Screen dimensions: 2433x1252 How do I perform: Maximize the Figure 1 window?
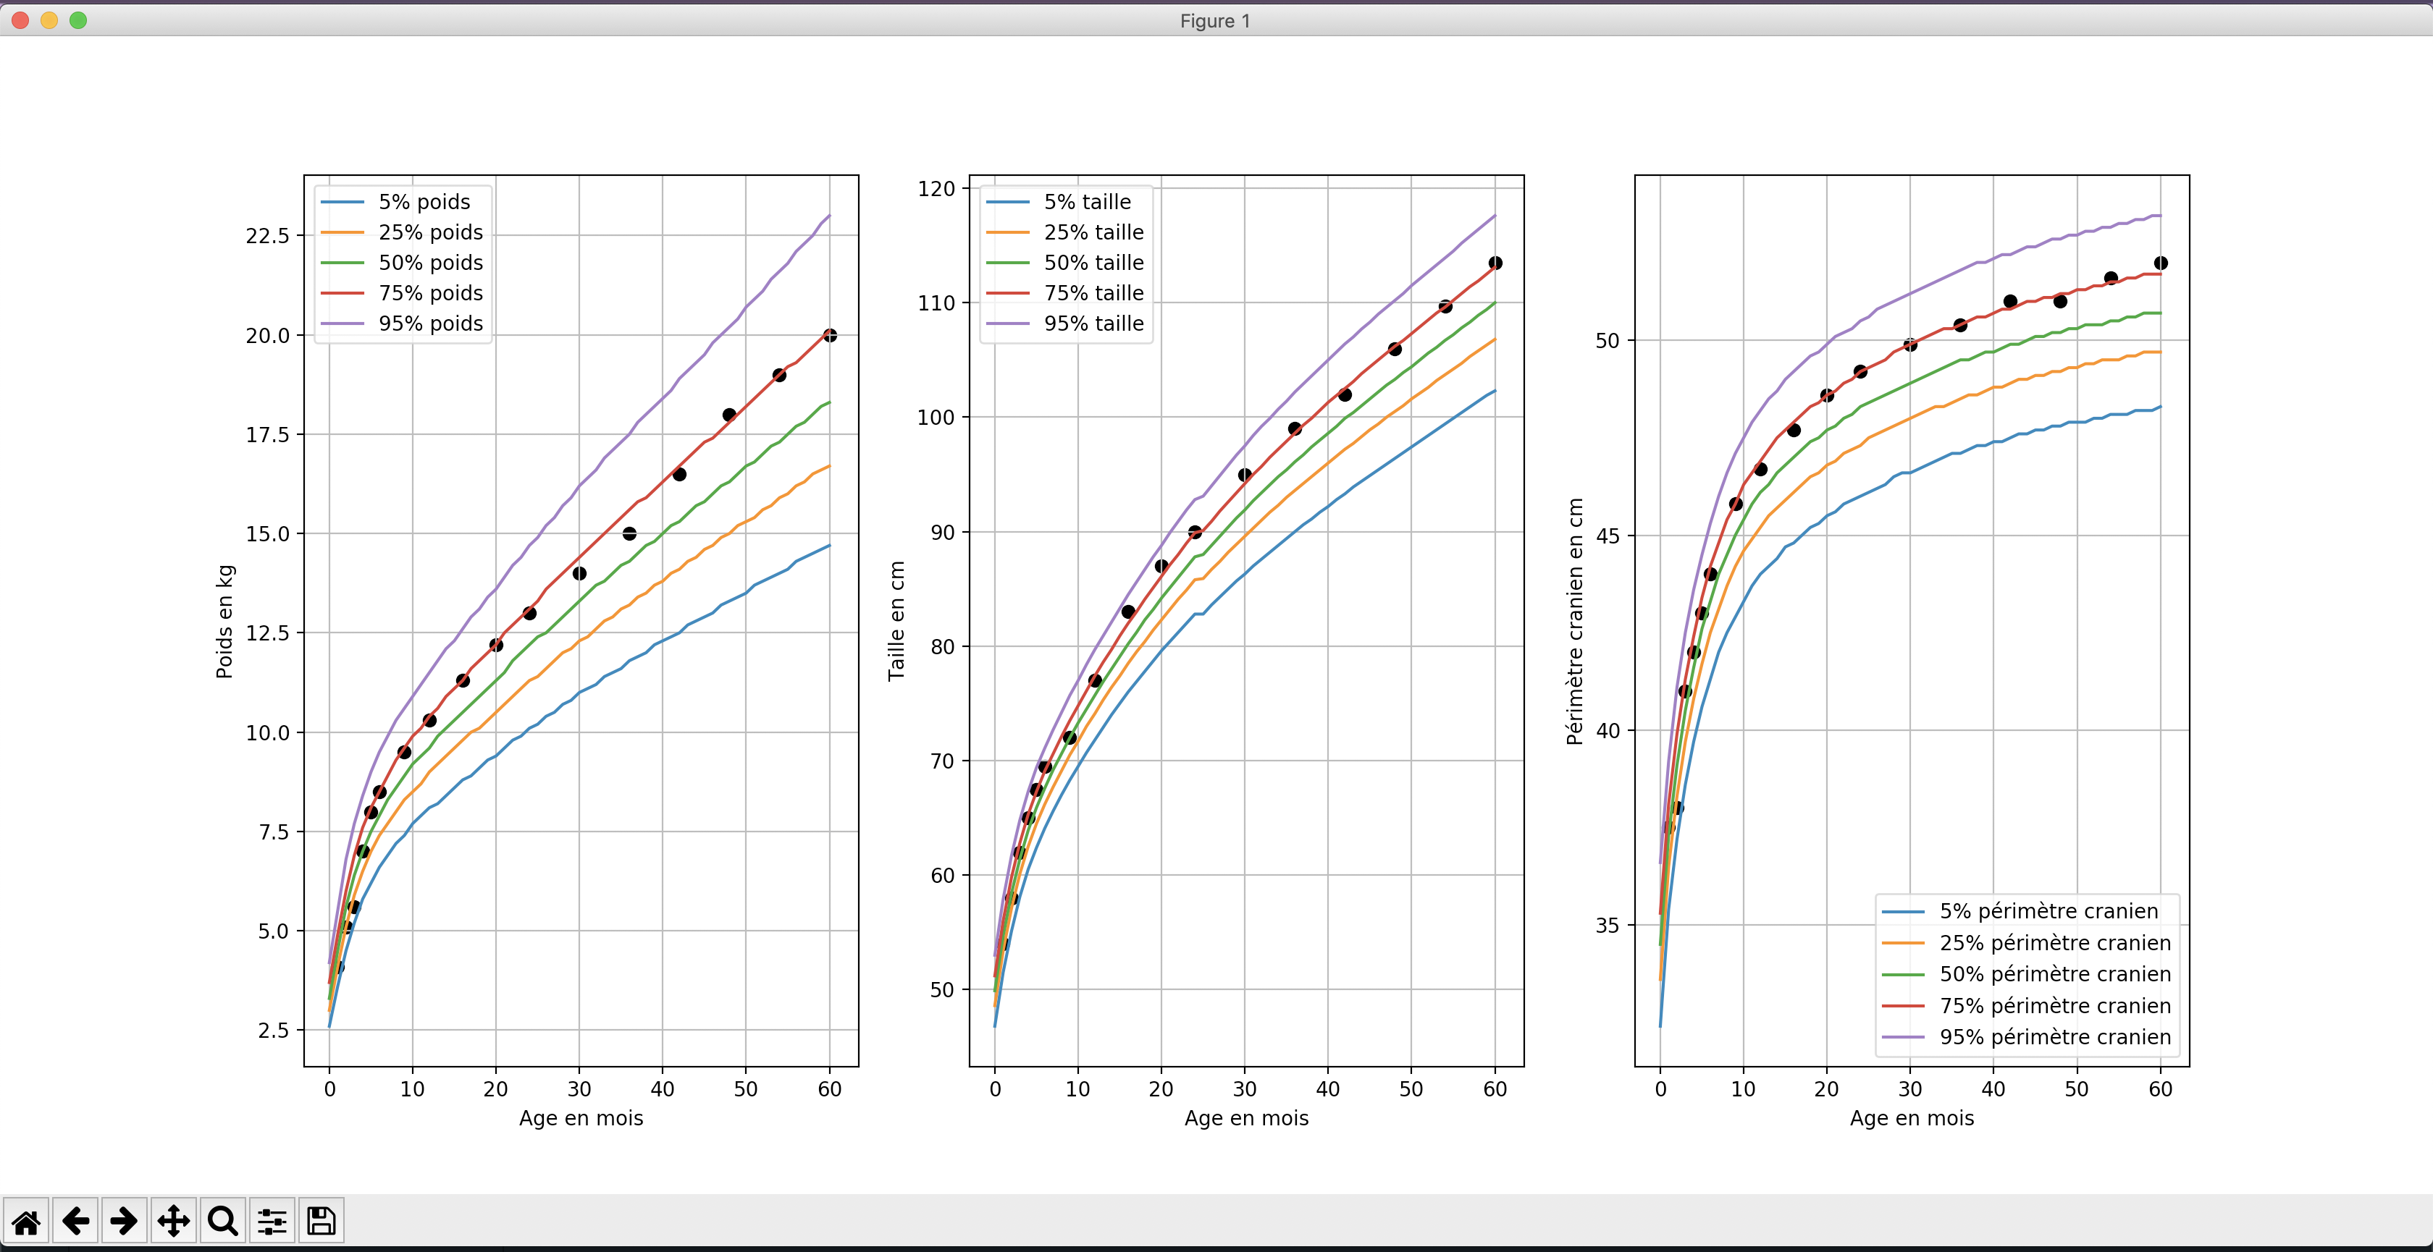point(78,20)
